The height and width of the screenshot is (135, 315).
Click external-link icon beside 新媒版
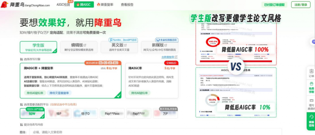pyautogui.click(x=165, y=45)
